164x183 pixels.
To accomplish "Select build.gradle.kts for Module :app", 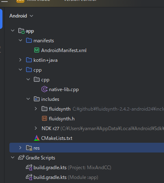I will (62, 177).
